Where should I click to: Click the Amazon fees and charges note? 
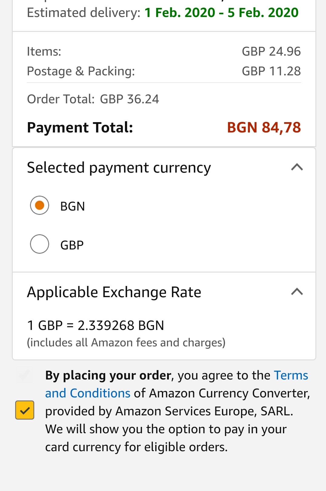[126, 343]
